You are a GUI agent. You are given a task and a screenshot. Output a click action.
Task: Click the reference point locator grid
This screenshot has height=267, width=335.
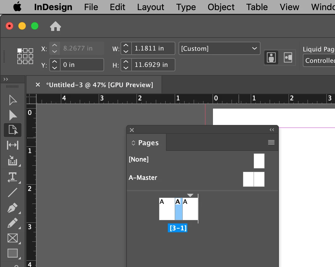25,56
